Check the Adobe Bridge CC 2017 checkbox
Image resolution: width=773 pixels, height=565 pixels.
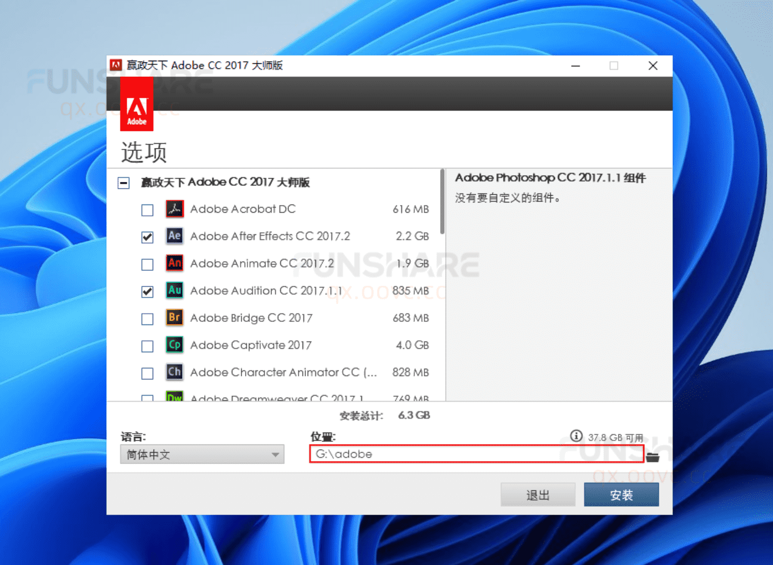pos(147,319)
